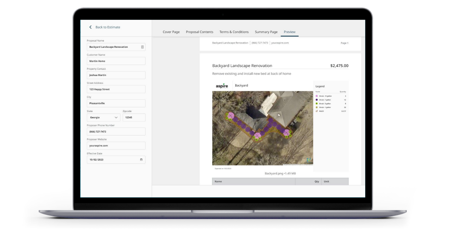The height and width of the screenshot is (235, 470).
Task: Click the green Shrub 3 gallon legend icon
Action: (x=317, y=104)
